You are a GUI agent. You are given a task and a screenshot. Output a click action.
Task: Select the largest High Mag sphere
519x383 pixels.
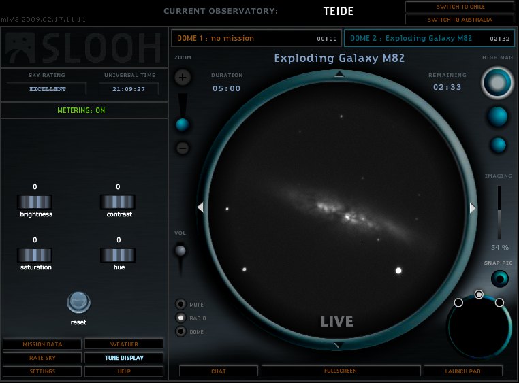(x=497, y=83)
